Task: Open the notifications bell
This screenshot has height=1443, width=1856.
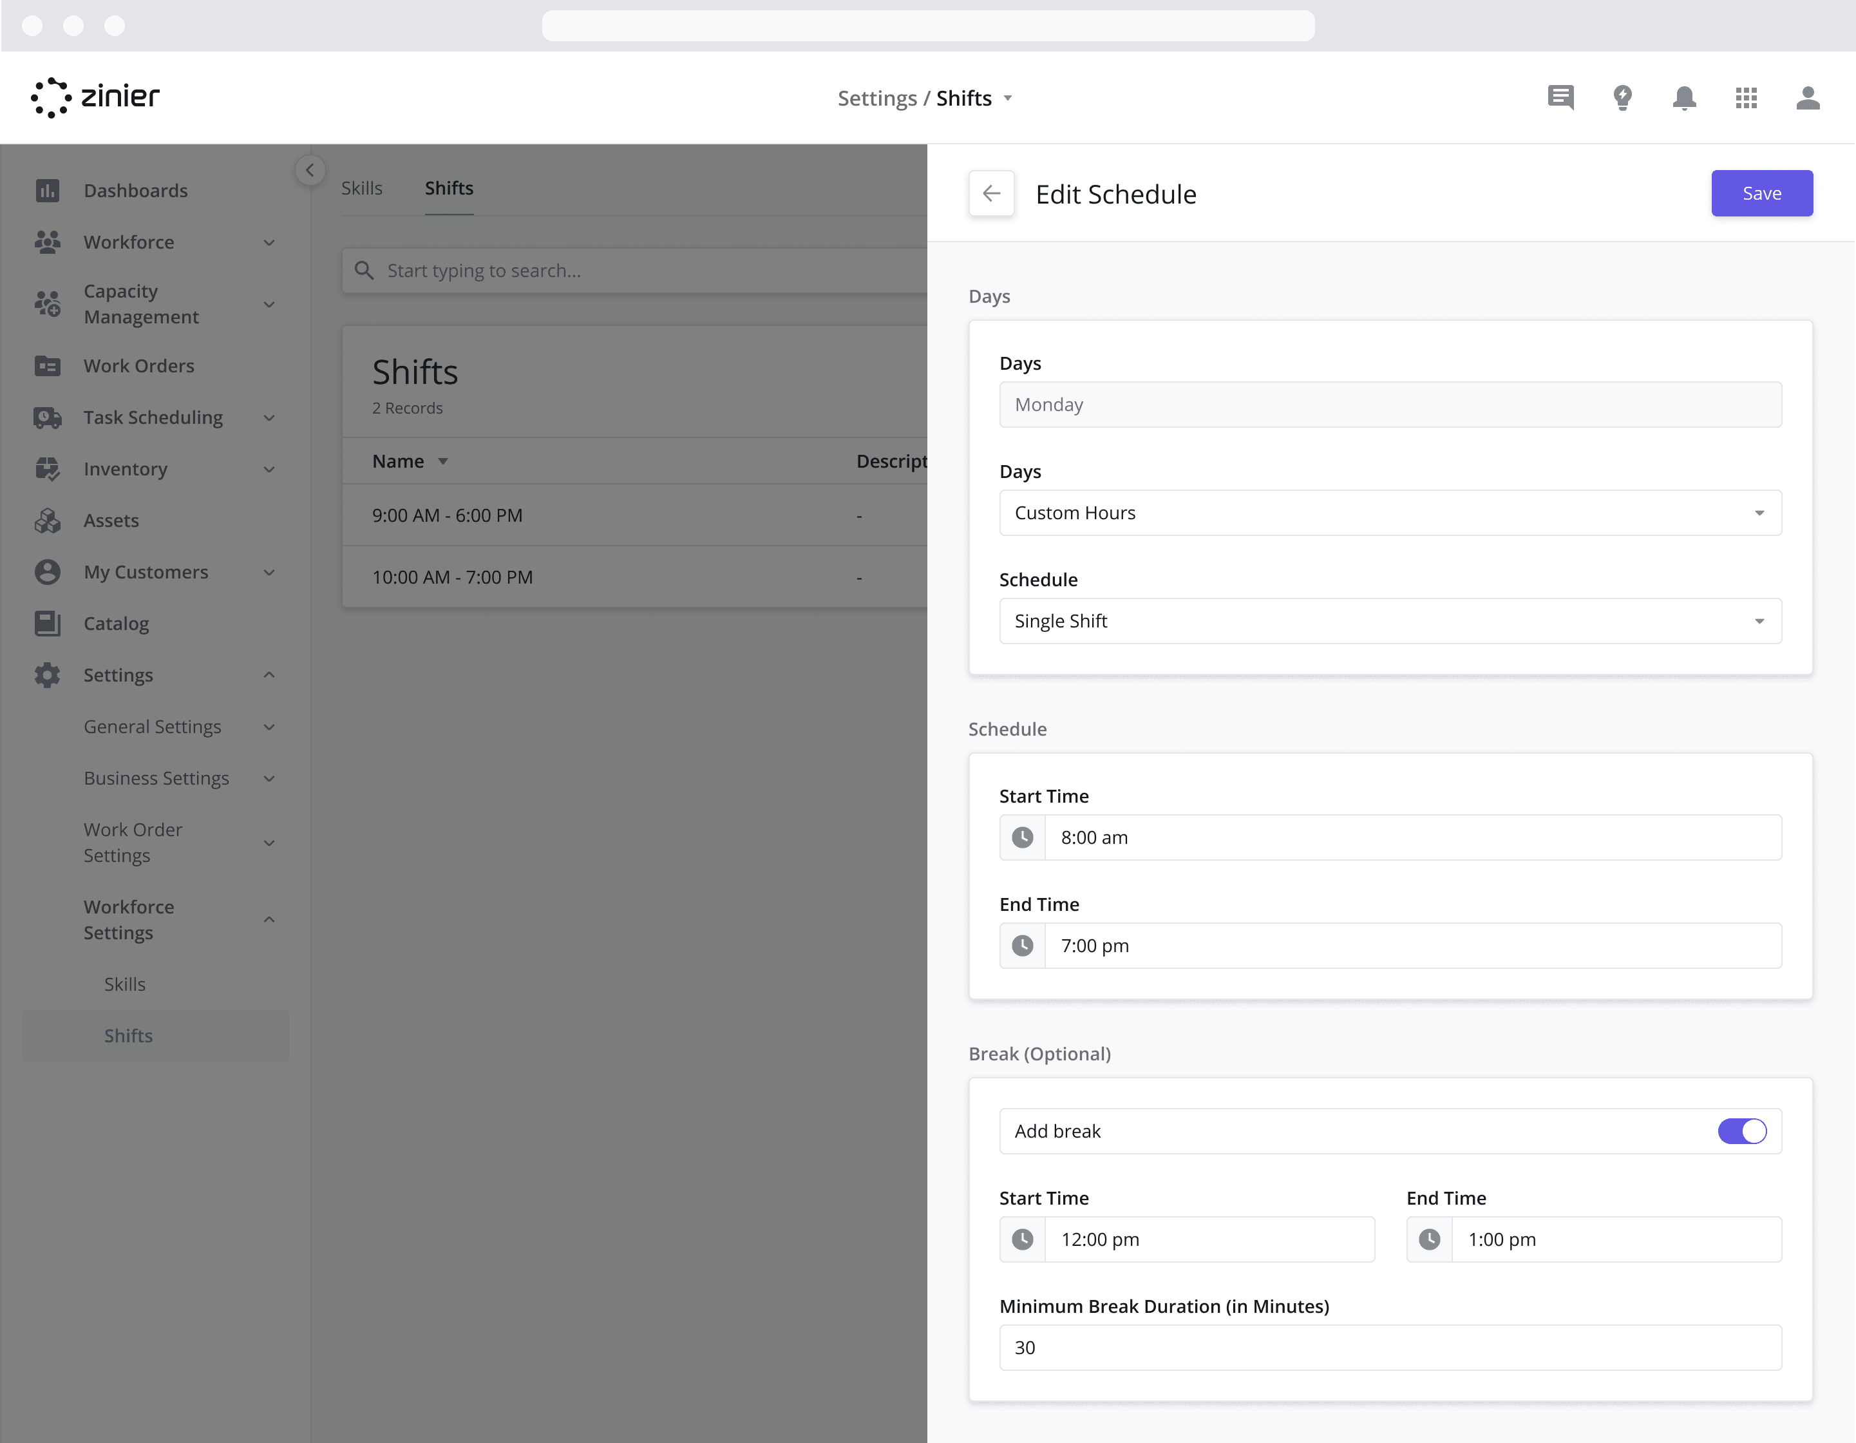Action: pyautogui.click(x=1684, y=98)
